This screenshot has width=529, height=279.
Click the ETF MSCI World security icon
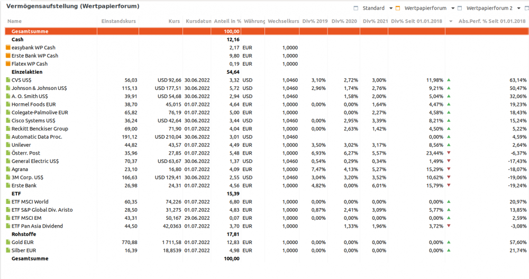click(x=8, y=202)
